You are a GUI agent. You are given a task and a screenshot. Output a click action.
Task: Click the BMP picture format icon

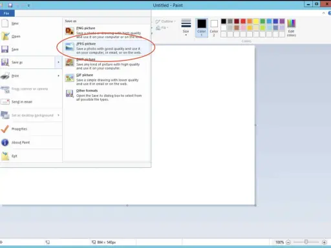pyautogui.click(x=70, y=63)
